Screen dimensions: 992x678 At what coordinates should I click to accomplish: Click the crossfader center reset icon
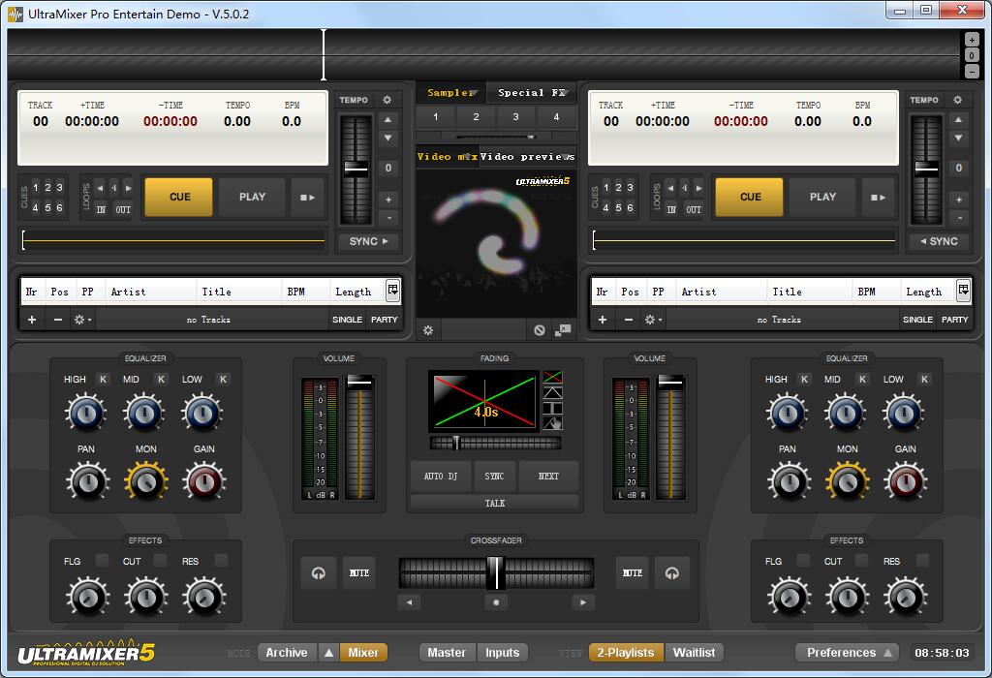496,601
